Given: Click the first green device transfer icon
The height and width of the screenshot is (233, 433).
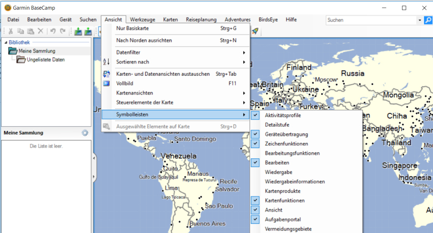Looking at the screenshot, I should point(78,31).
